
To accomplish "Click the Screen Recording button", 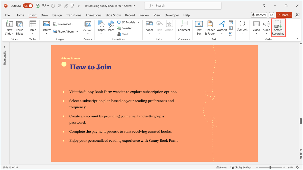I will tap(278, 28).
